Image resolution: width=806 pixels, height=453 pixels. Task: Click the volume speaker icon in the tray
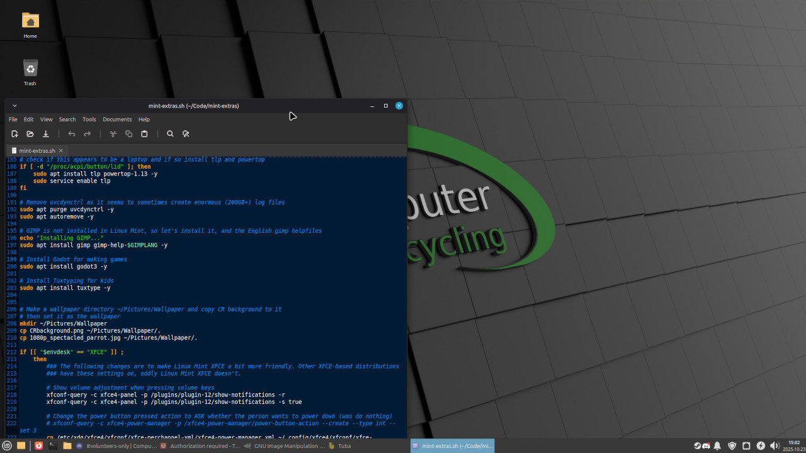click(775, 446)
